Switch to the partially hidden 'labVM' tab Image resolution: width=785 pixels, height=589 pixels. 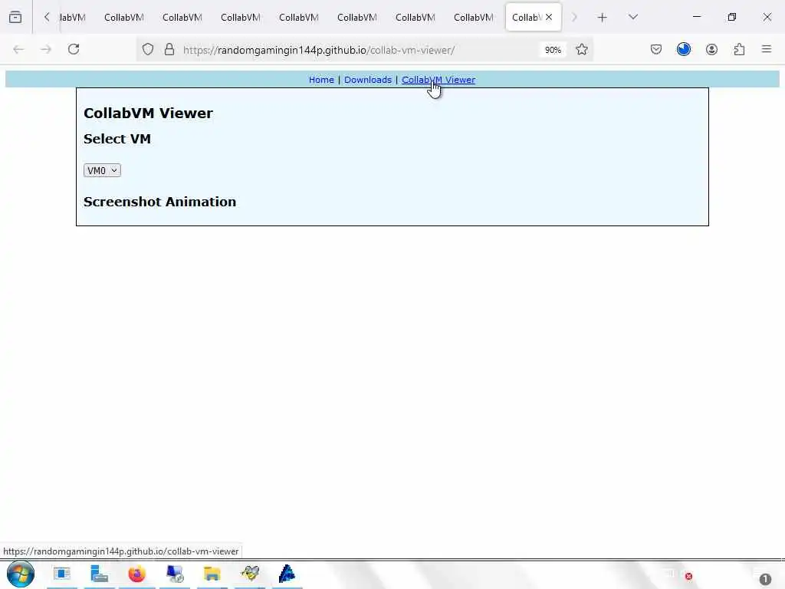click(73, 18)
